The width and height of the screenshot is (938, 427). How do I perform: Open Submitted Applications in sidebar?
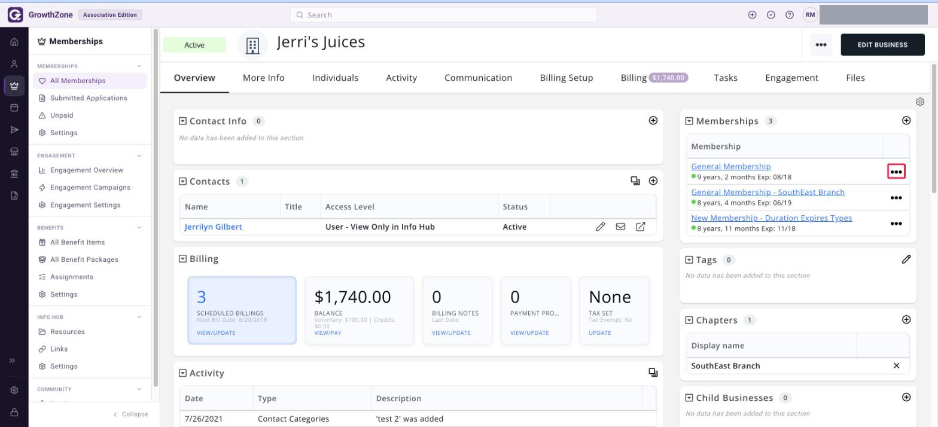click(x=89, y=98)
